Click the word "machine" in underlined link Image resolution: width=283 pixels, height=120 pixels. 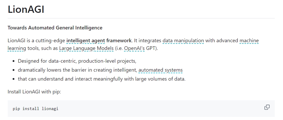point(249,41)
